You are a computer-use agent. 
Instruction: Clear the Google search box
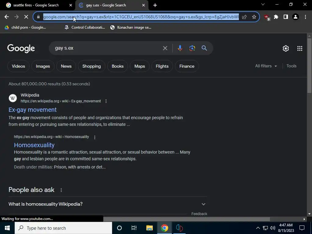(x=165, y=48)
